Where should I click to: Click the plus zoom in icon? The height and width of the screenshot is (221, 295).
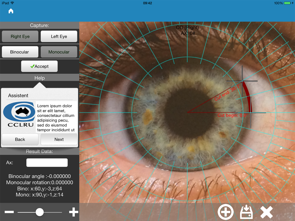coord(73,212)
